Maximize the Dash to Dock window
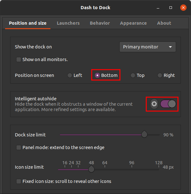 tap(171, 8)
